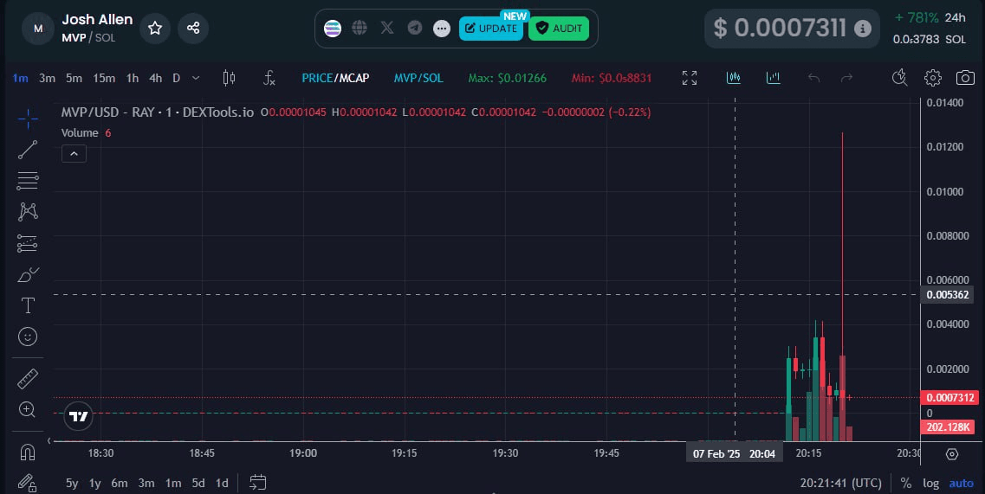
Task: Select the 4h timeframe
Action: click(155, 79)
